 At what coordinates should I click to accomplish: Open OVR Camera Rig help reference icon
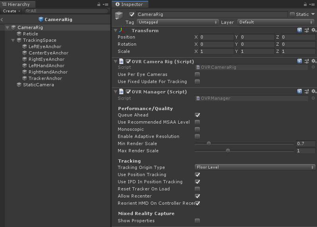click(x=299, y=61)
